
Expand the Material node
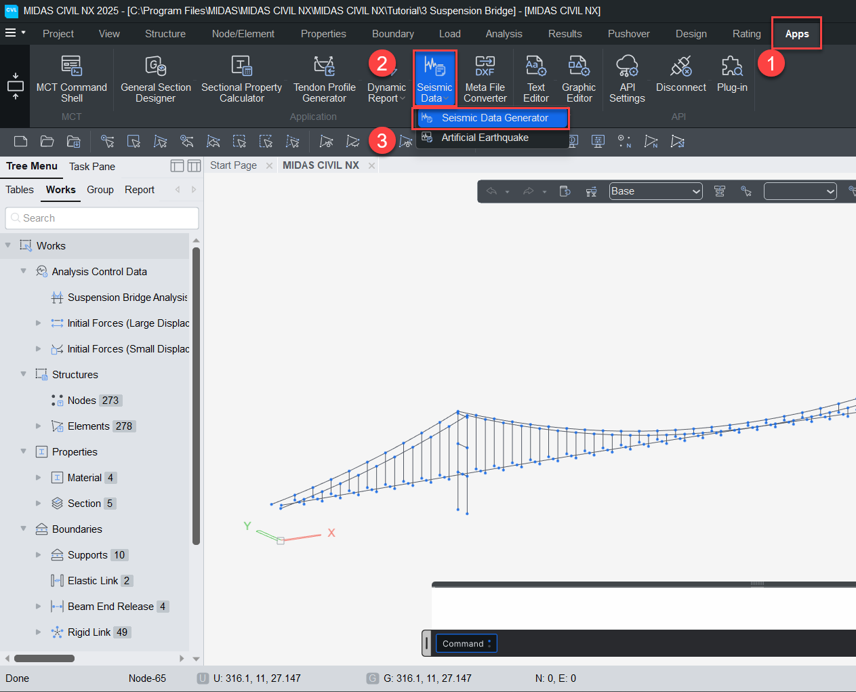point(39,478)
